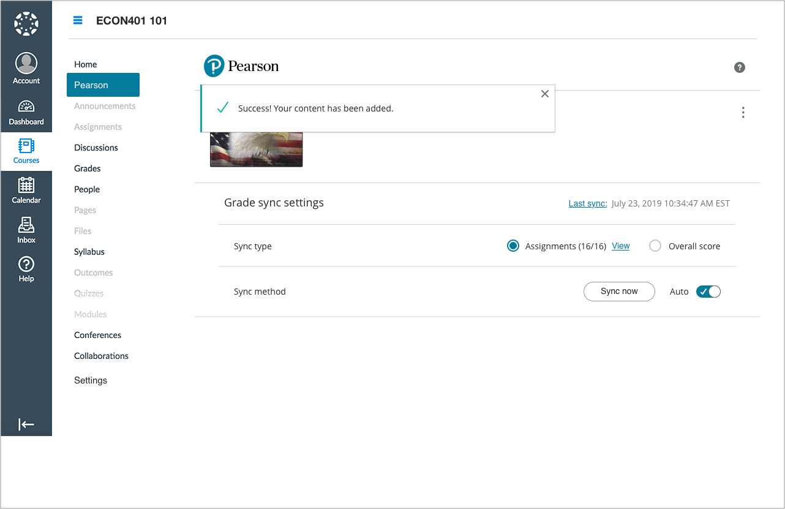The height and width of the screenshot is (509, 785).
Task: Open Collaborations in course menu
Action: [x=102, y=356]
